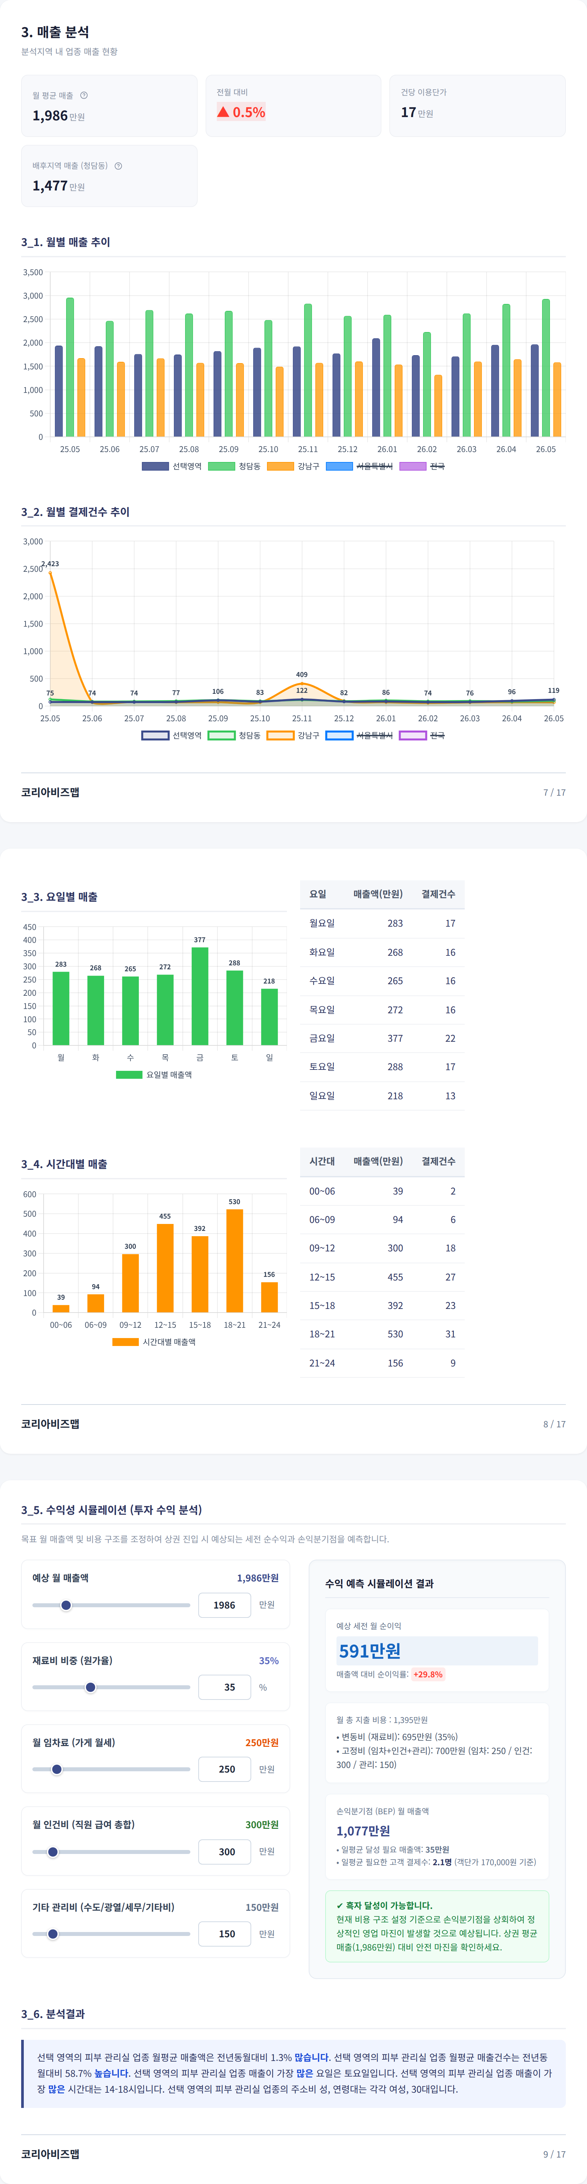The height and width of the screenshot is (2184, 587).
Task: Click the 3_6. 분석결과 heading
Action: pyautogui.click(x=53, y=2014)
